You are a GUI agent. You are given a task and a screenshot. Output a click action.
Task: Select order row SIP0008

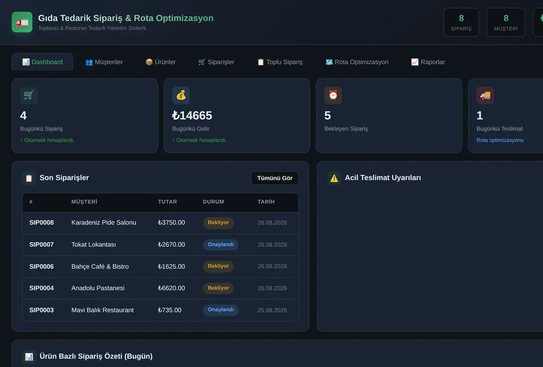[x=160, y=223]
